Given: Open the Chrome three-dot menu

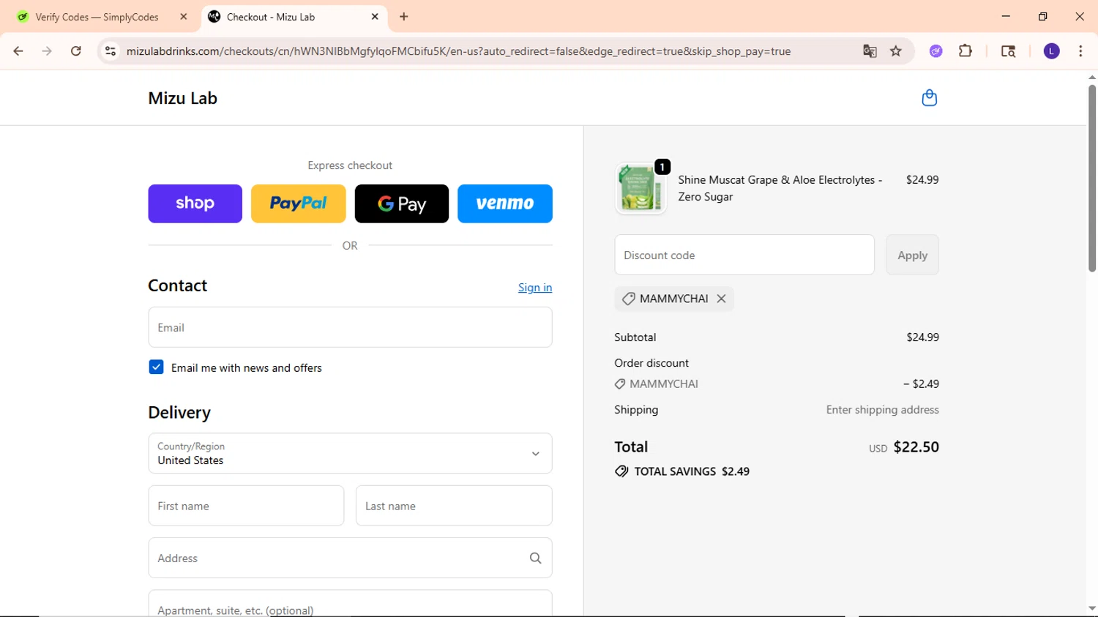Looking at the screenshot, I should [x=1080, y=51].
